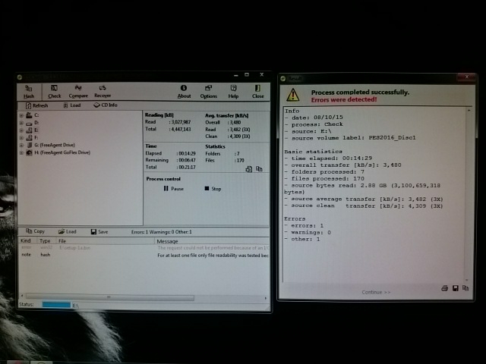
Task: Click the save icon in Result window
Action: pyautogui.click(x=454, y=288)
